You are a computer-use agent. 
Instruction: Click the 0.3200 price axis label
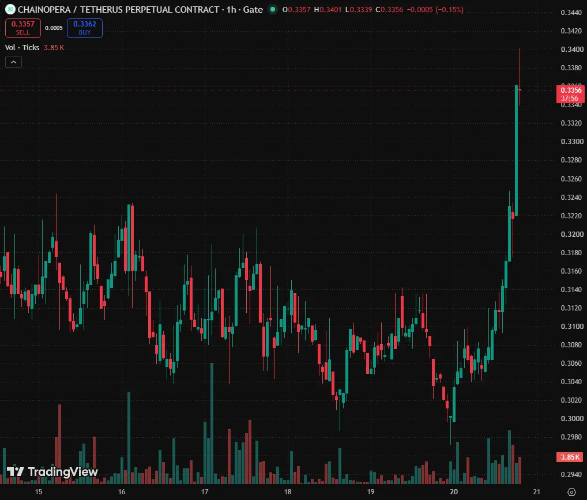click(572, 234)
